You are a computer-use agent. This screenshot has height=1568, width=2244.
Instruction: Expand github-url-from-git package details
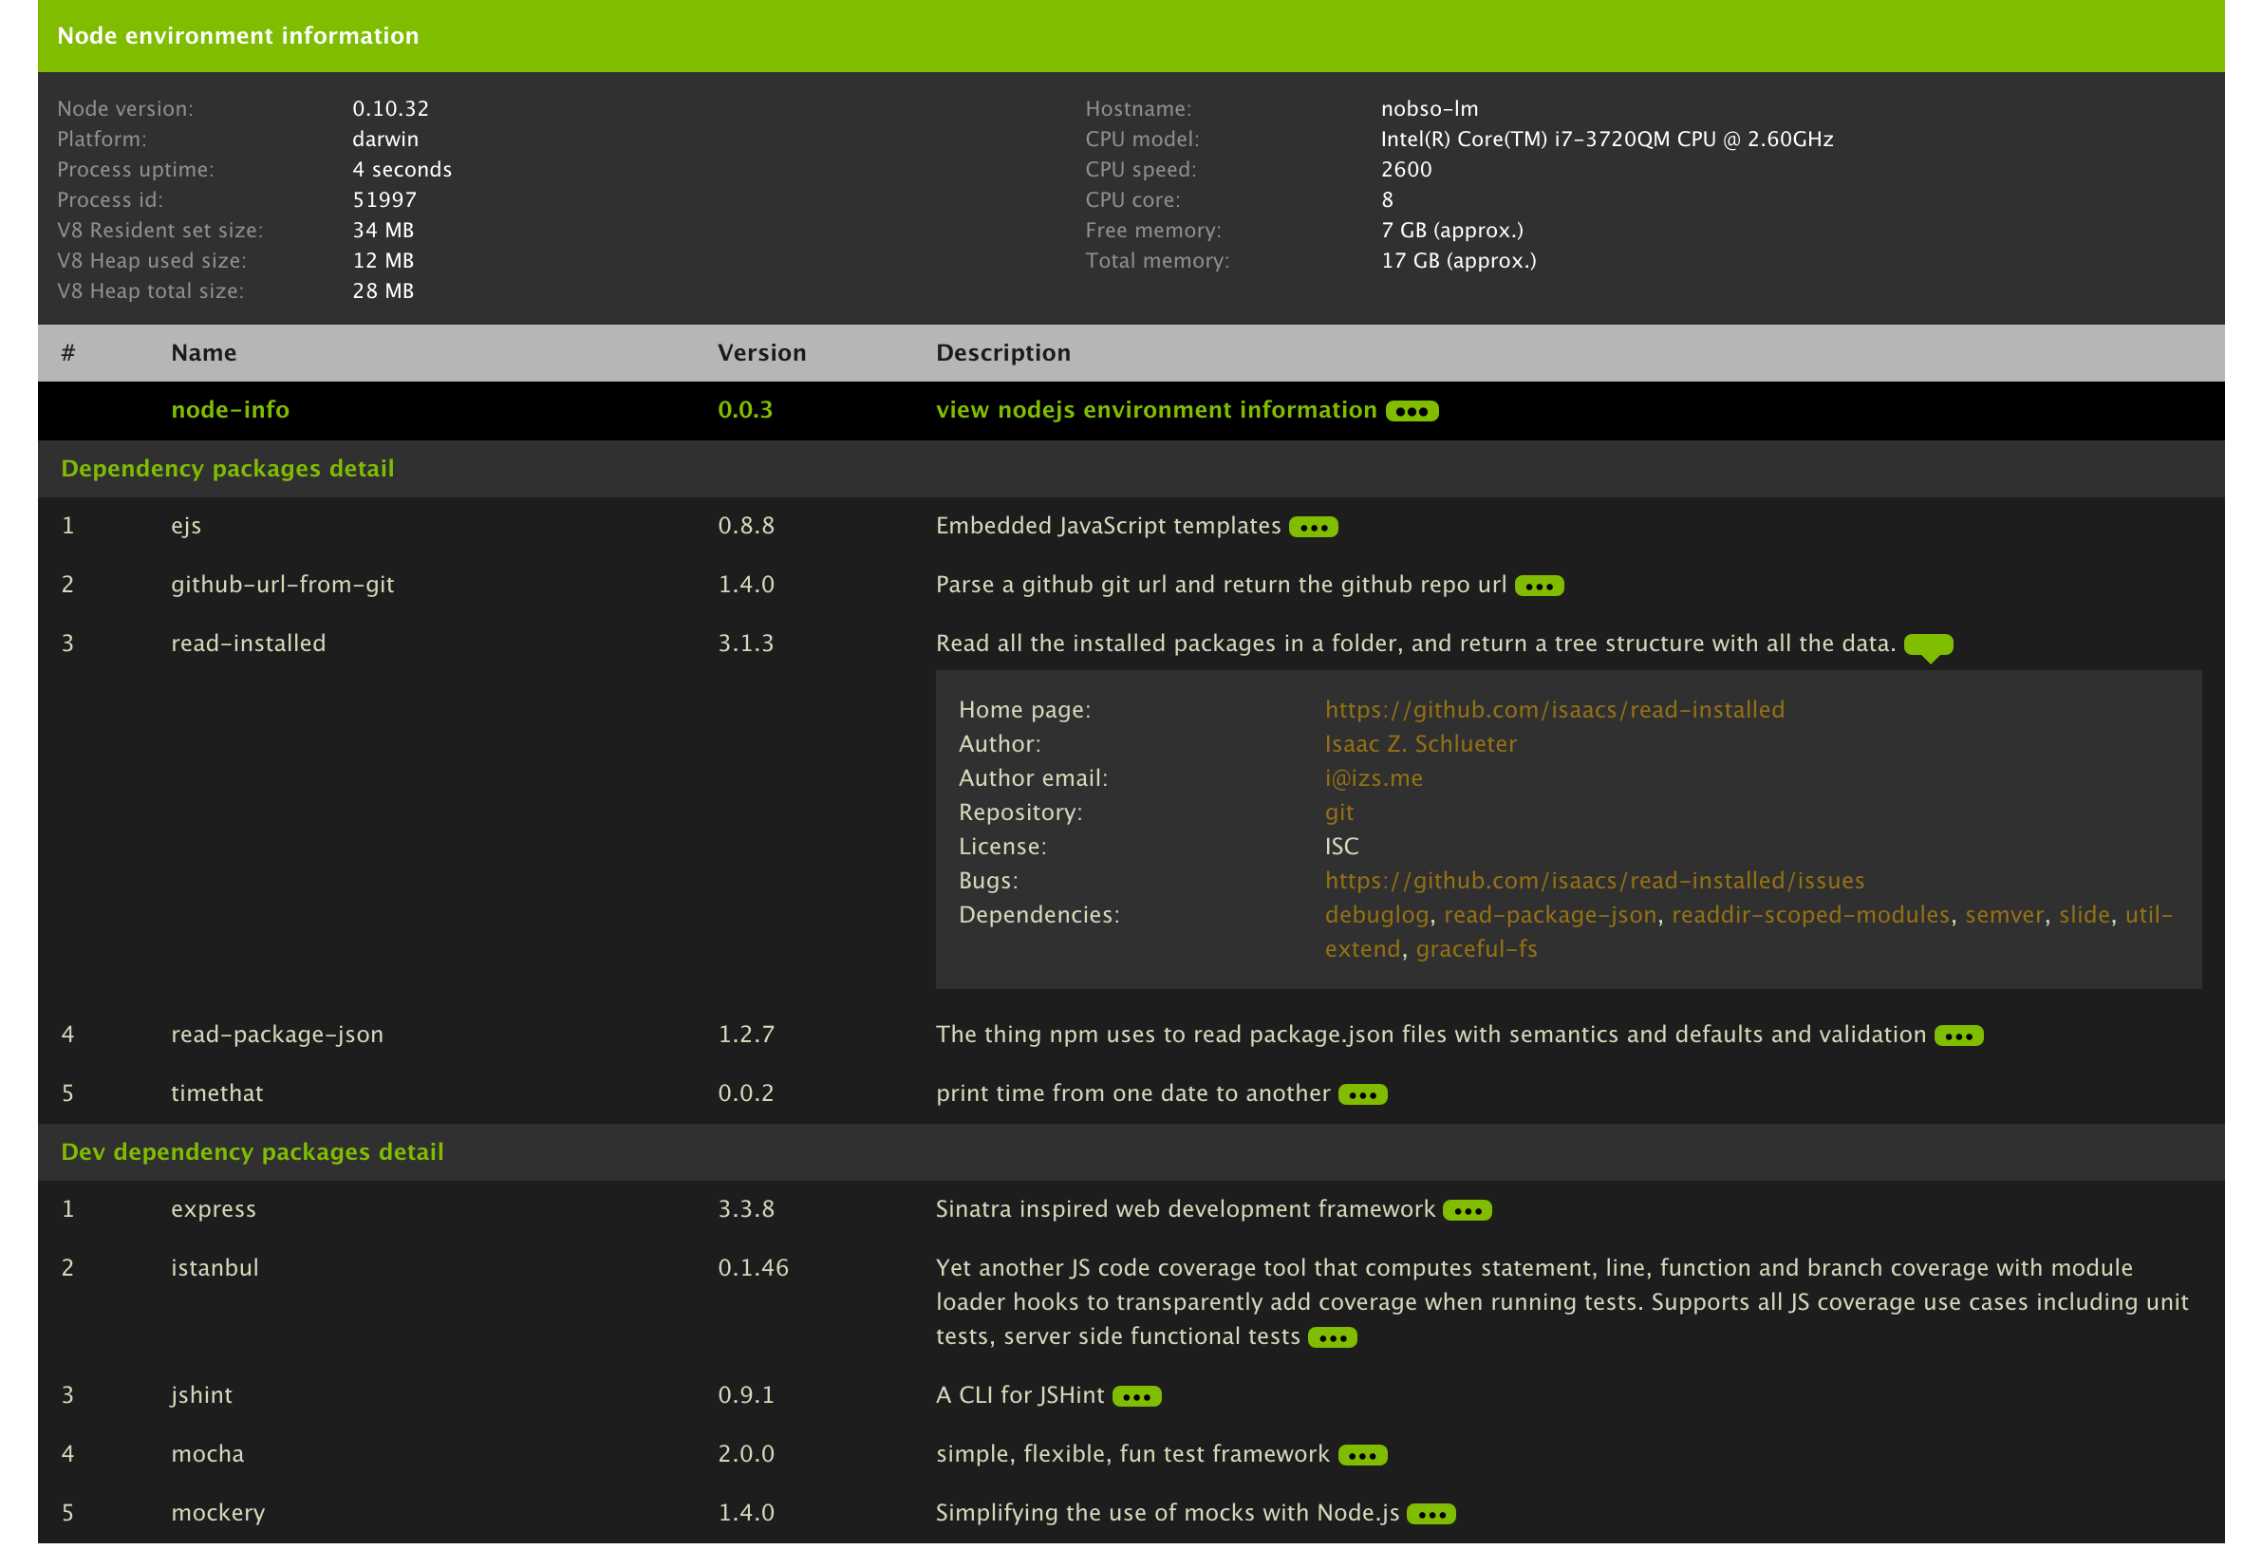[x=1539, y=586]
